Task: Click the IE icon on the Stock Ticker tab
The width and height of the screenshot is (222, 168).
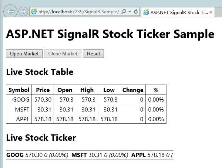Action: point(146,12)
